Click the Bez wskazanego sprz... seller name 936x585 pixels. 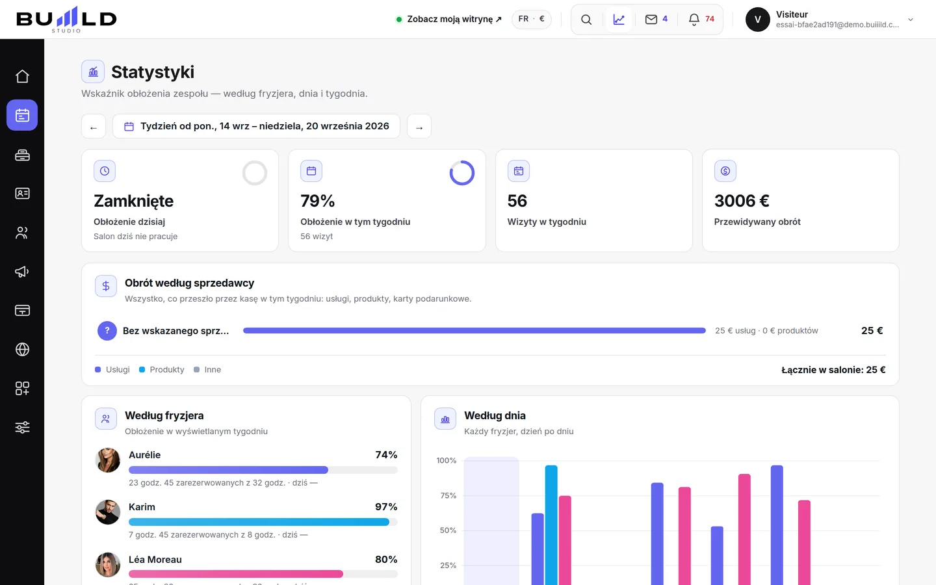(x=176, y=331)
